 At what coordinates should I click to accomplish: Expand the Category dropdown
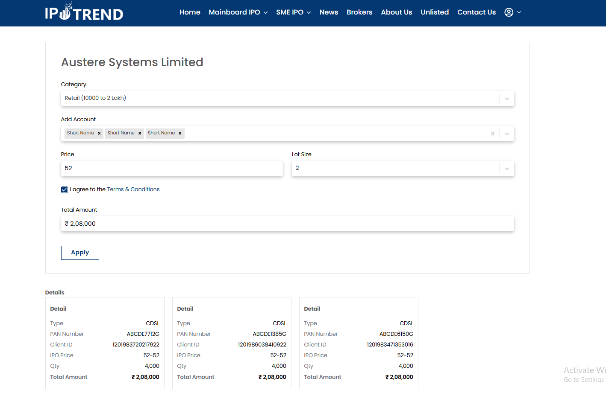click(x=506, y=99)
